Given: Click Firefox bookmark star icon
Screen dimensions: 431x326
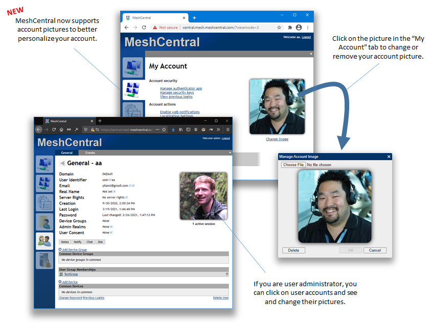Looking at the screenshot, I should point(164,130).
